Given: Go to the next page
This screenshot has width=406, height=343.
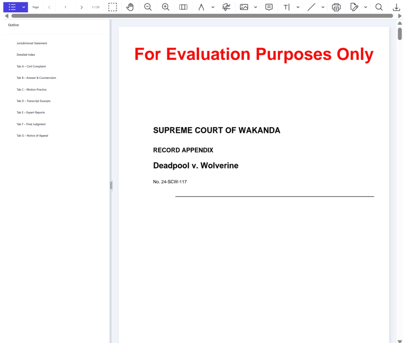Looking at the screenshot, I should 82,7.
